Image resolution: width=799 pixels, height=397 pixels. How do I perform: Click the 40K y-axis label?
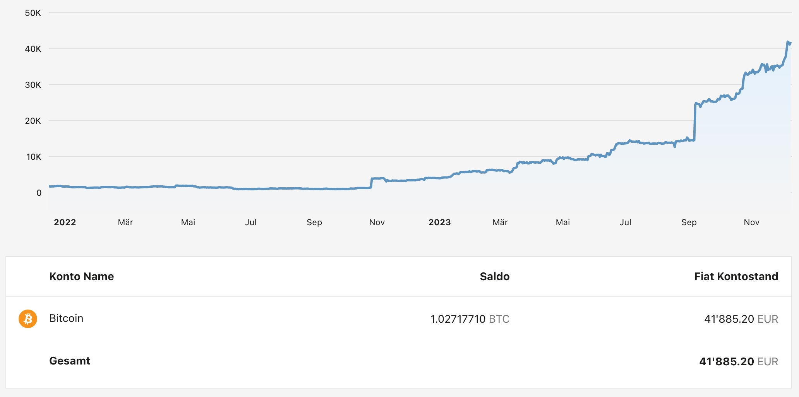(33, 49)
